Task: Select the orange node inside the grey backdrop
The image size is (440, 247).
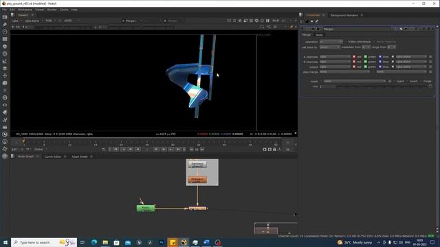Action: pyautogui.click(x=197, y=180)
